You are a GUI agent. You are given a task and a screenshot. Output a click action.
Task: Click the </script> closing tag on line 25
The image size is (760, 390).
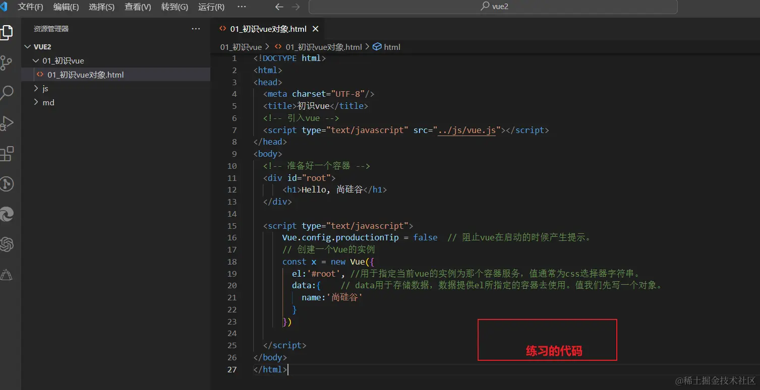[284, 345]
